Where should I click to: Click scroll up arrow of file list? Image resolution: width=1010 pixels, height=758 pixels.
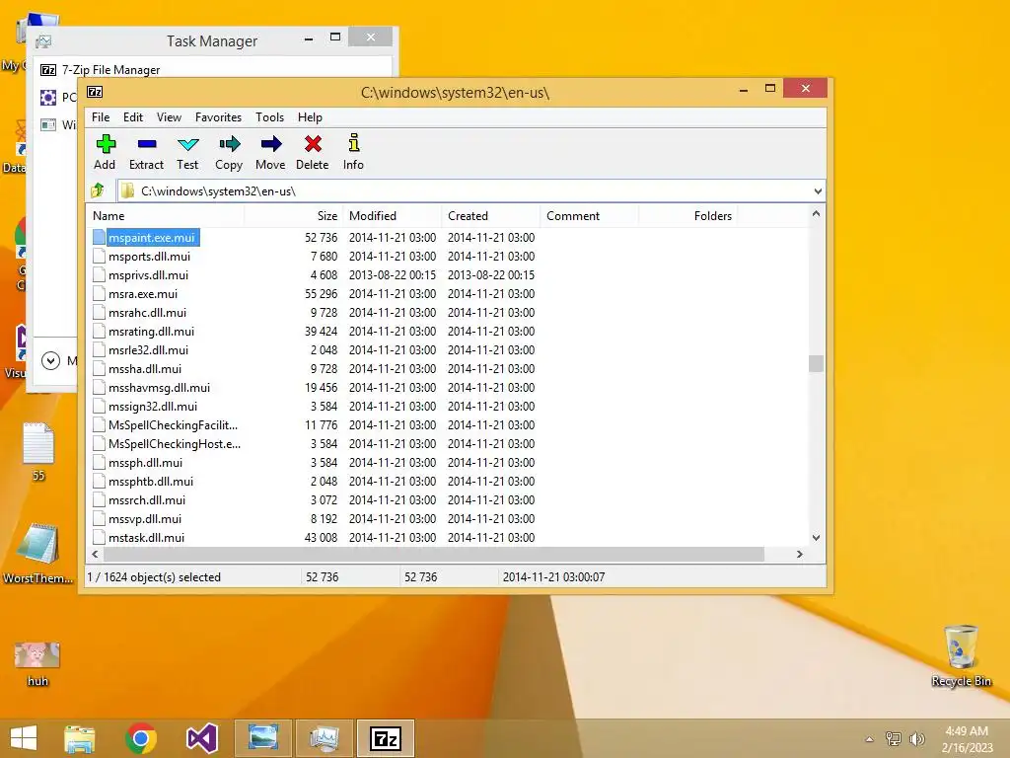point(816,213)
